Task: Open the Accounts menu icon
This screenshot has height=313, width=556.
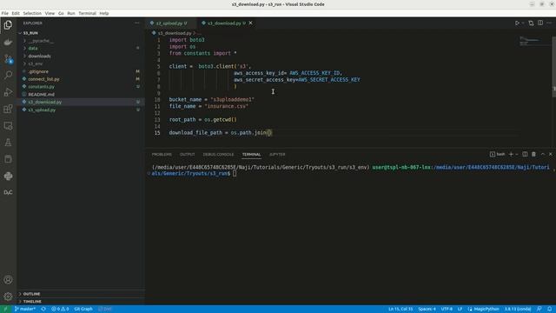Action: (8, 280)
